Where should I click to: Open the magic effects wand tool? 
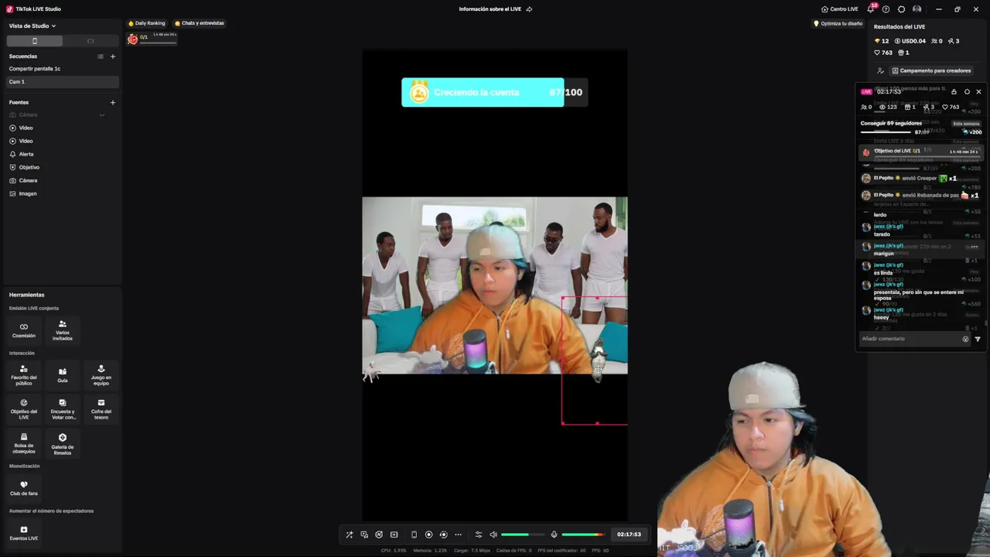coord(350,535)
